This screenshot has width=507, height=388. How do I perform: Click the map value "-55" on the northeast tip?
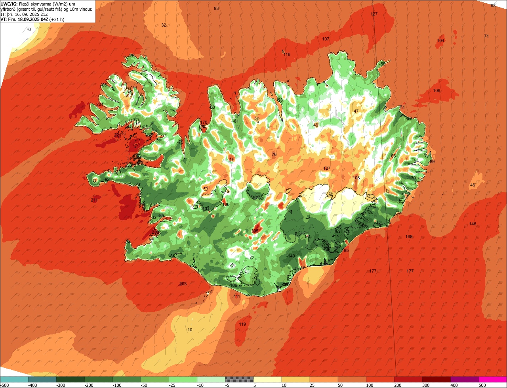382,64
